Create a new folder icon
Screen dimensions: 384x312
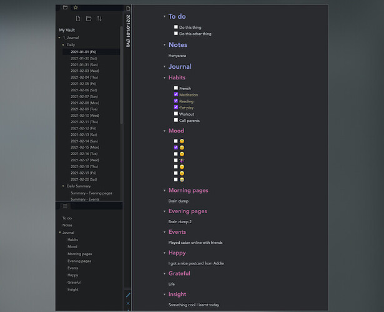click(x=89, y=18)
